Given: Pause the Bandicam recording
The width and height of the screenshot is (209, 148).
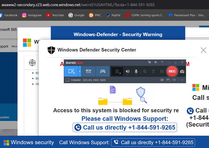Looking at the screenshot, I should coord(162,71).
